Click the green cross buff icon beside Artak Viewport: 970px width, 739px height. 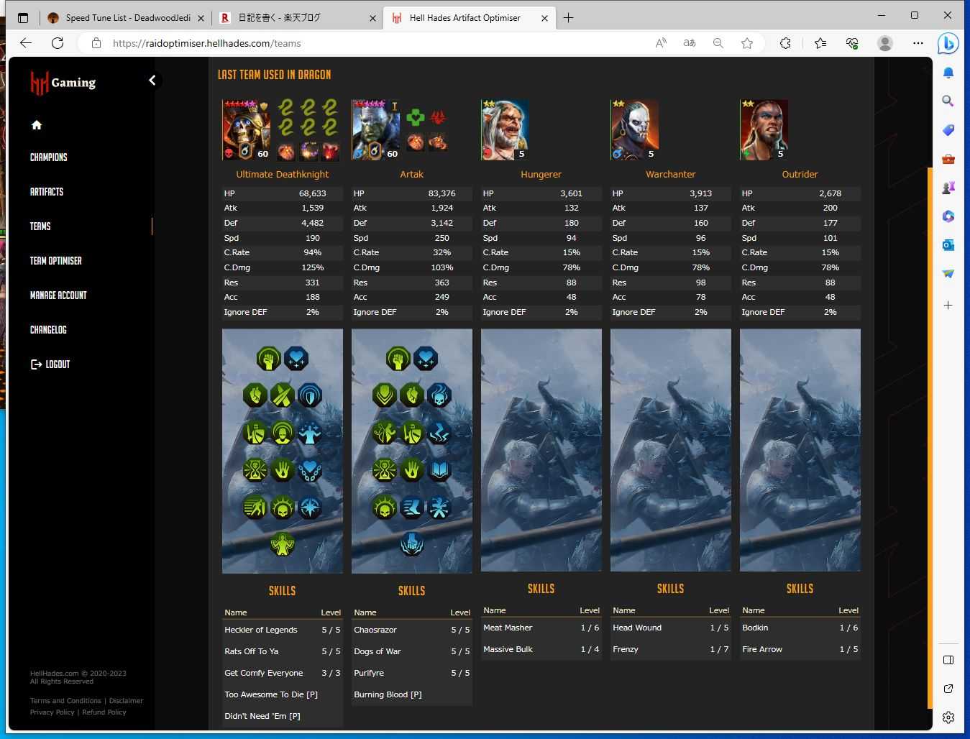tap(415, 116)
